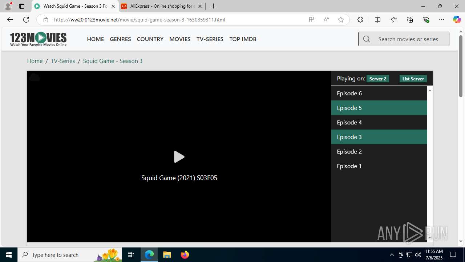Switch to AliExpress tab
The height and width of the screenshot is (262, 465).
162,6
